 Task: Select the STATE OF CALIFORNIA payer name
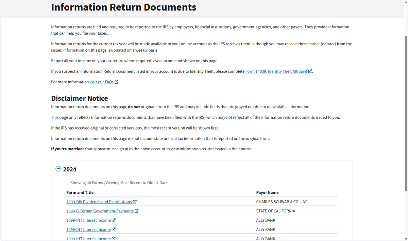(275, 211)
